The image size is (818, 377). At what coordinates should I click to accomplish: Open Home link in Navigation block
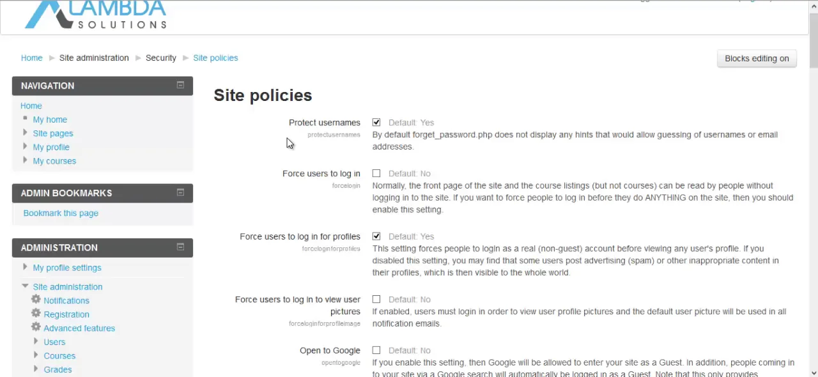point(31,106)
